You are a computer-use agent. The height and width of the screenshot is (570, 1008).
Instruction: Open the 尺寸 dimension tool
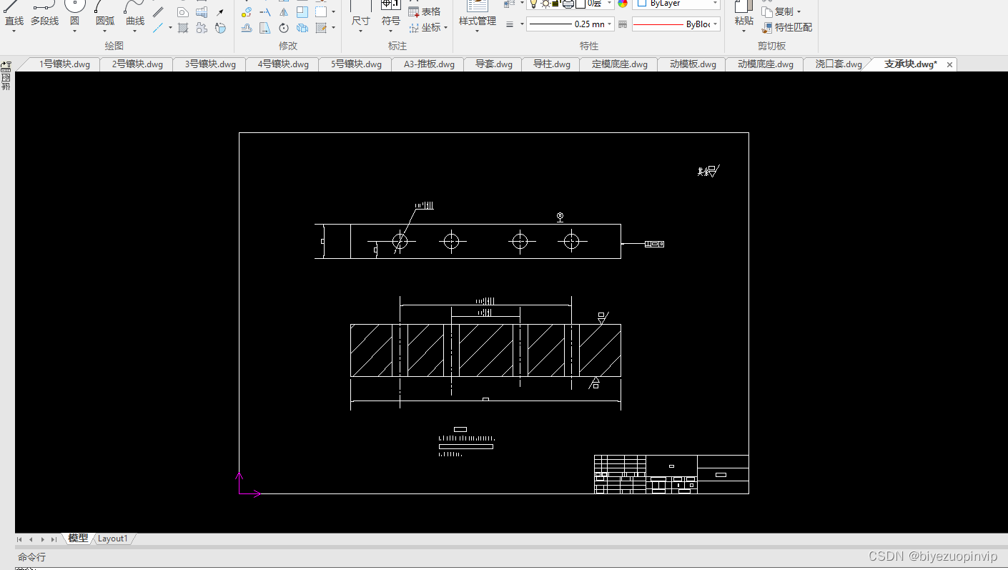(x=360, y=13)
